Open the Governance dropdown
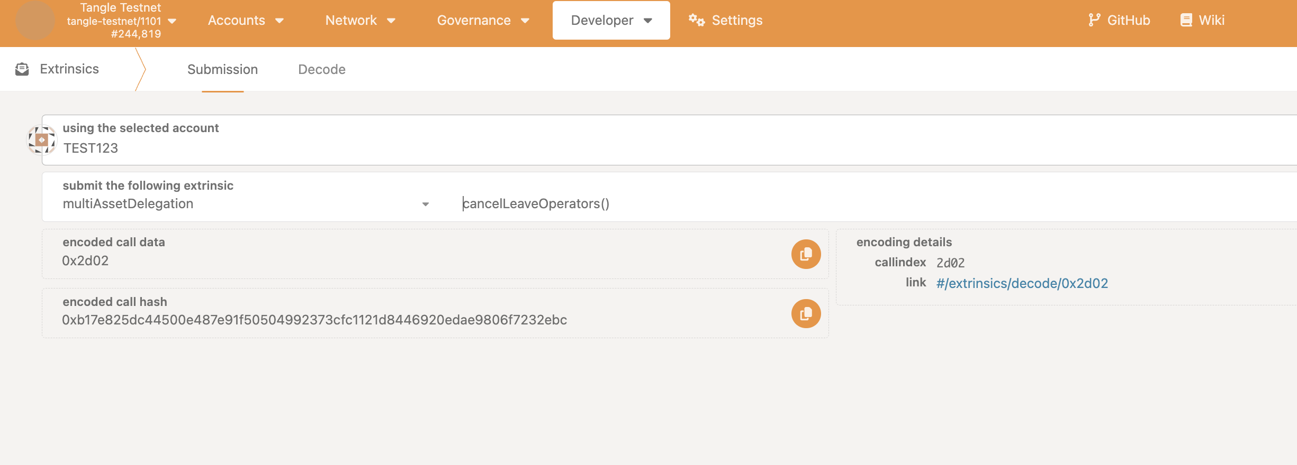 coord(483,20)
